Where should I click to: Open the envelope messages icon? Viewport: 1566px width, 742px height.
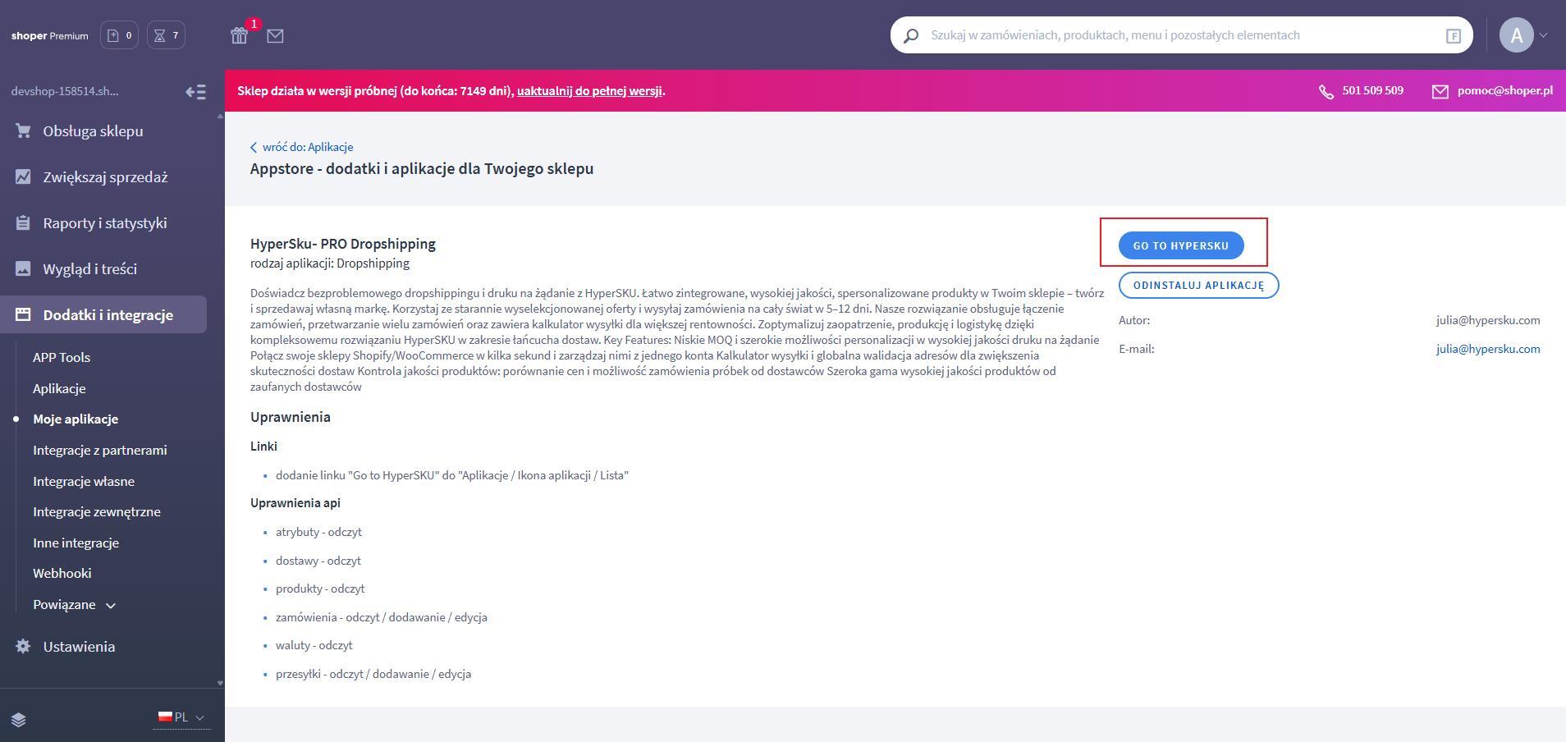275,36
